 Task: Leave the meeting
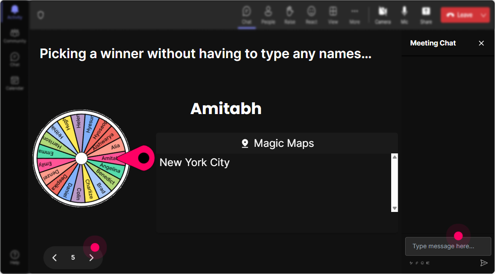pos(460,15)
